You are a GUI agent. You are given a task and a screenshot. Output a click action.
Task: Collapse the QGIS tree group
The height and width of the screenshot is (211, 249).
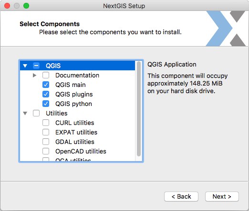click(x=25, y=66)
